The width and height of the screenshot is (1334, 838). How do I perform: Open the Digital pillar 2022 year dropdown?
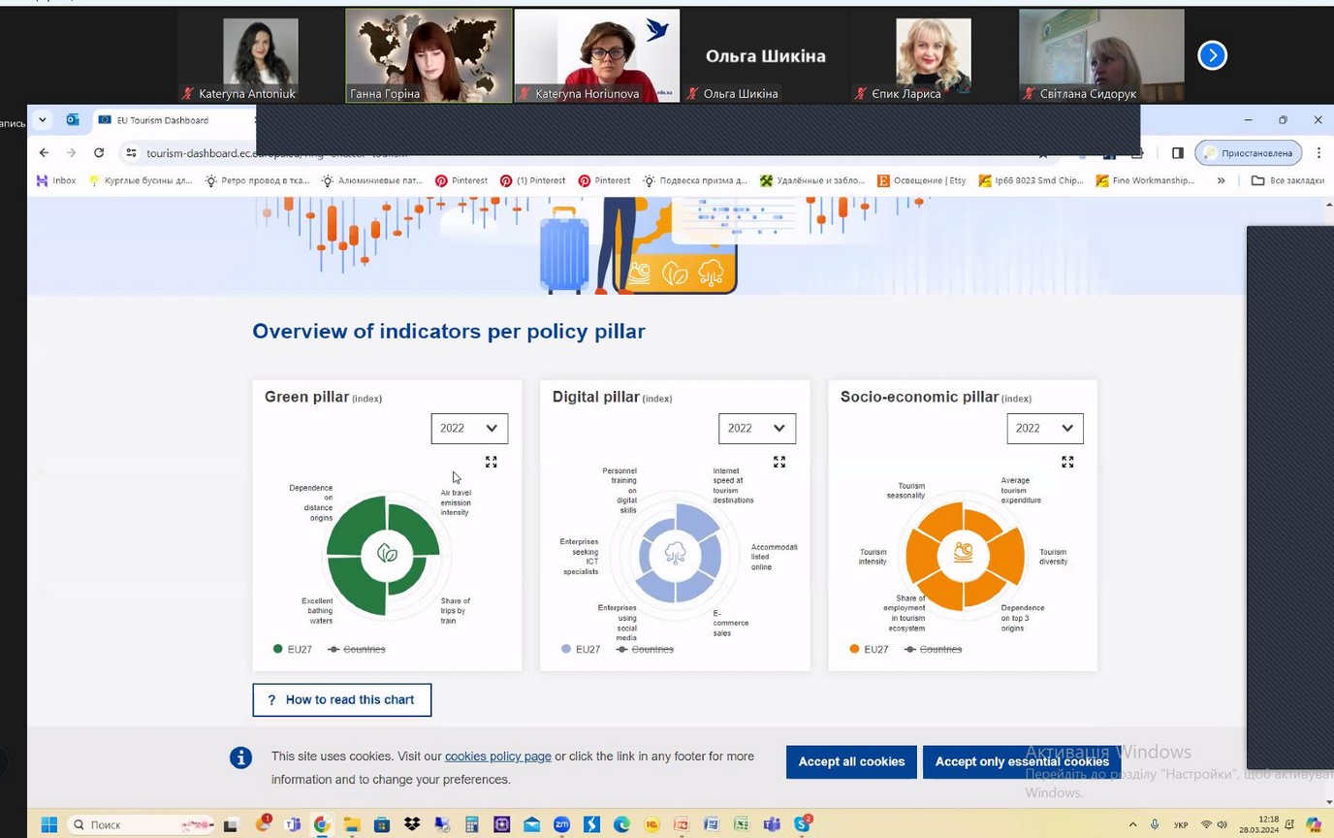(x=757, y=429)
